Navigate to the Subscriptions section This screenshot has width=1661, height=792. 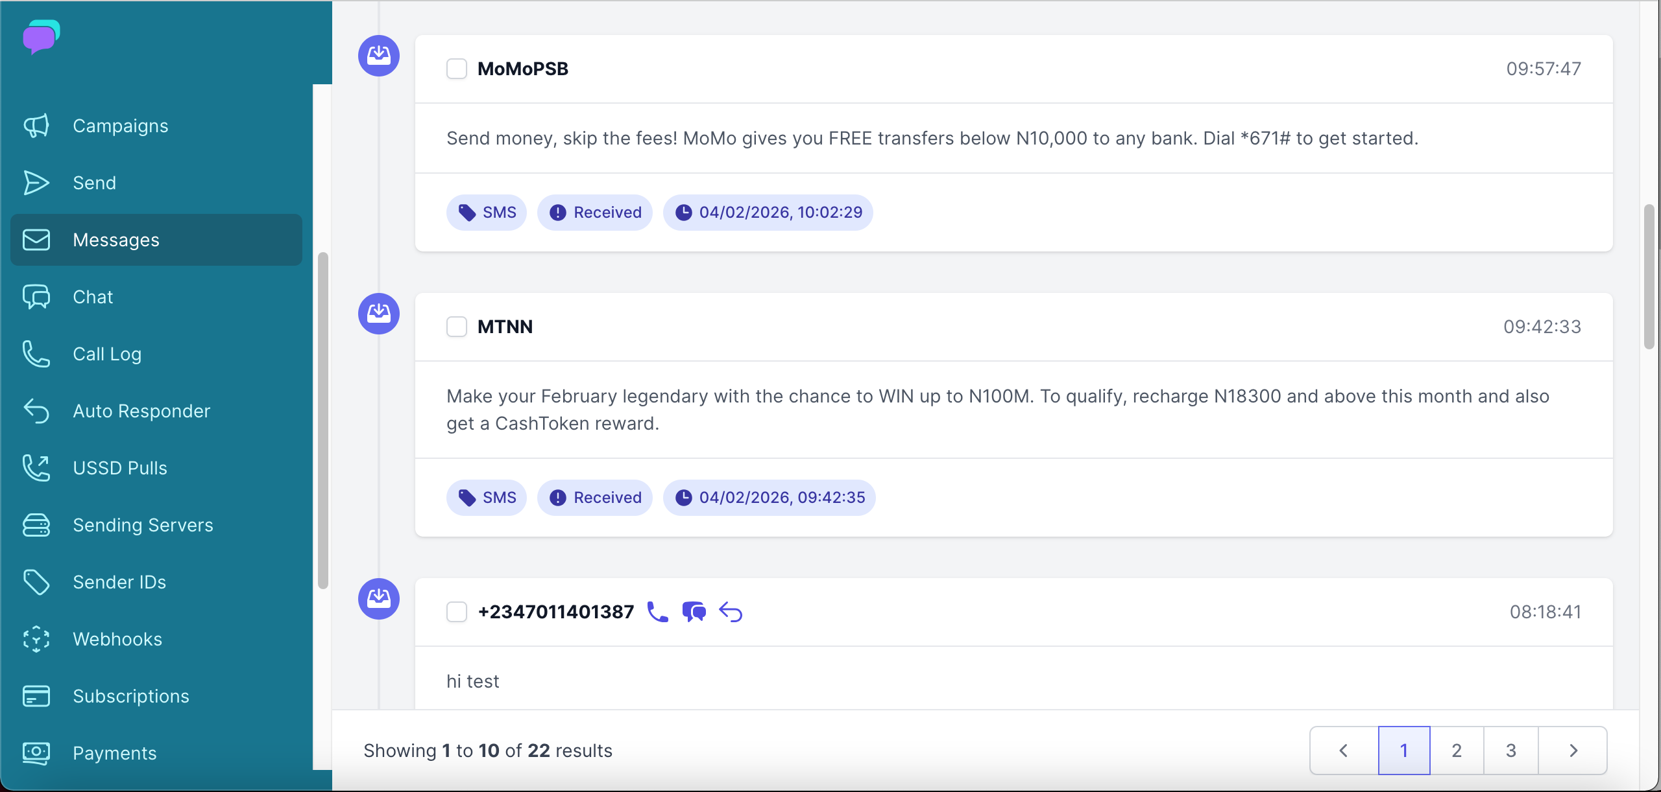tap(131, 696)
